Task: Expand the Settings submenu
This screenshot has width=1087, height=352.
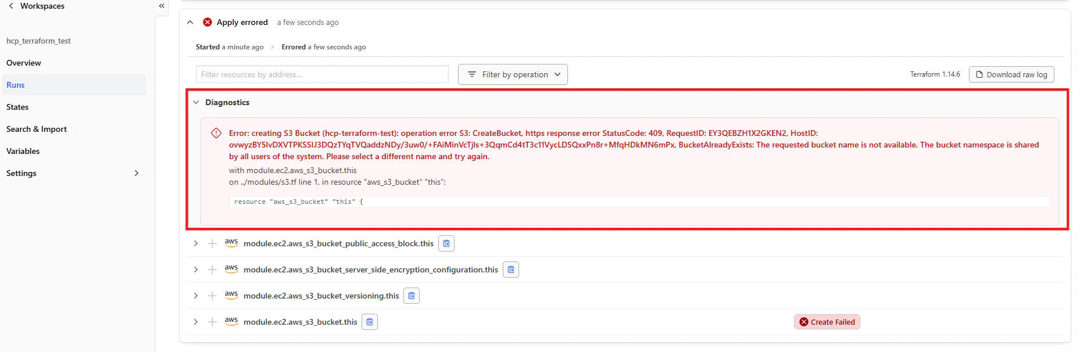Action: 73,173
